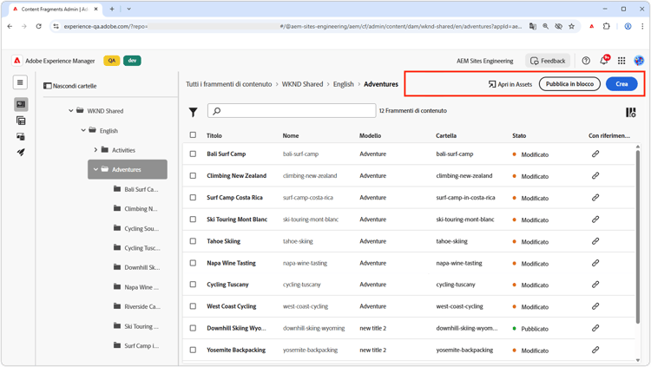Select the Cycling Tuscany folder in tree
651x367 pixels.
point(141,248)
